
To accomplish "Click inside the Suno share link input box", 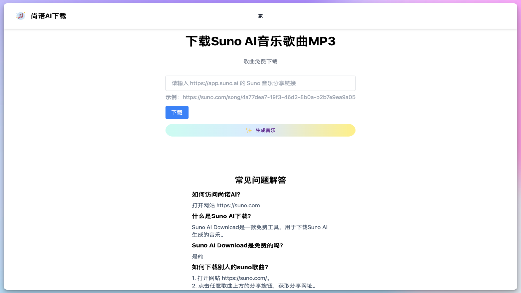I will [x=260, y=83].
